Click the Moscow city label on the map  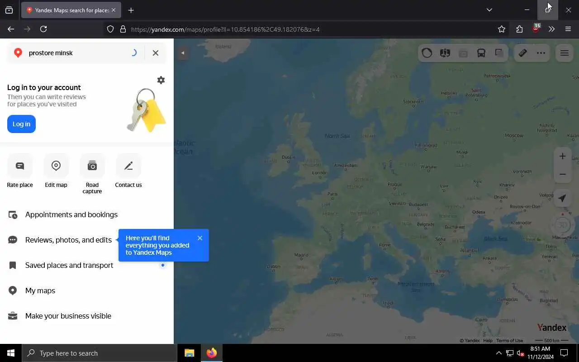pos(514,135)
